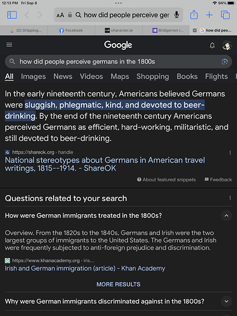
Task: Tap the Google Lens camera icon
Action: coord(224,62)
